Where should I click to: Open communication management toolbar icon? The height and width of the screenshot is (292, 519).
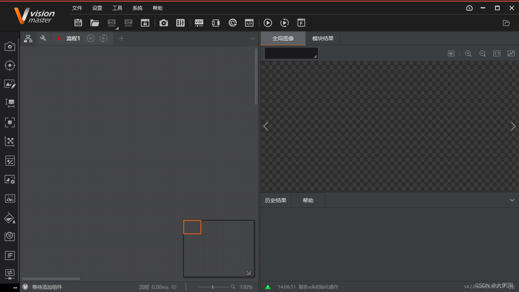[216, 23]
